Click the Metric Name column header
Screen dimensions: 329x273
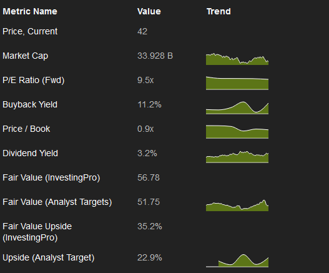(30, 11)
